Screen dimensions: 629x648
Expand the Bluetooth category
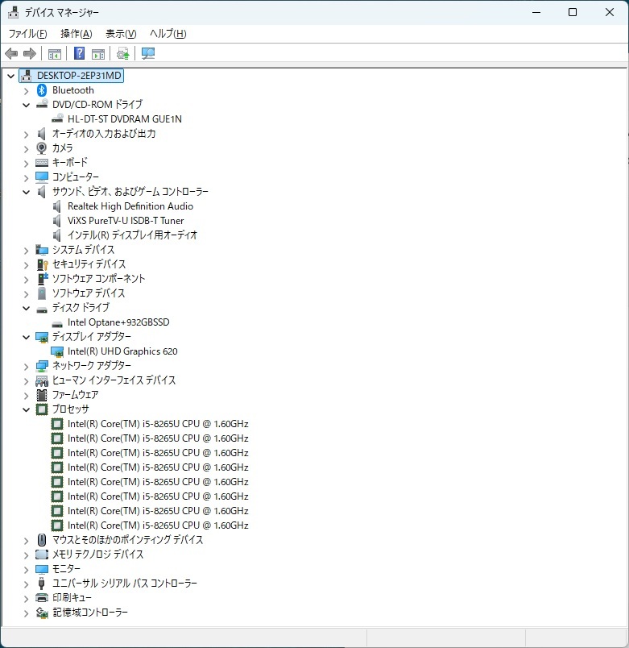pyautogui.click(x=26, y=90)
